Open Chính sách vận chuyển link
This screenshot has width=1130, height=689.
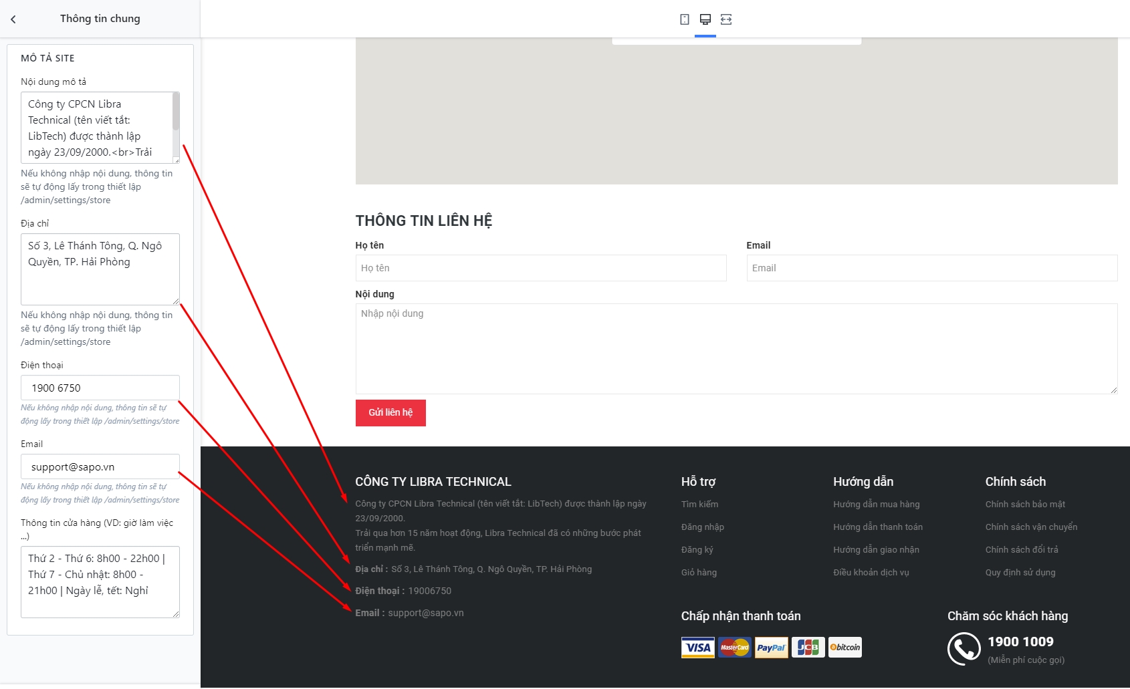point(1032,527)
